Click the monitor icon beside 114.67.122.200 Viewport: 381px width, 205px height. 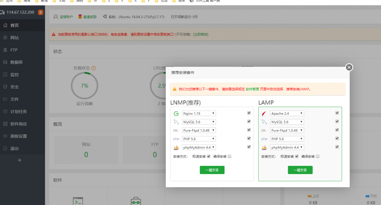[x=2, y=12]
